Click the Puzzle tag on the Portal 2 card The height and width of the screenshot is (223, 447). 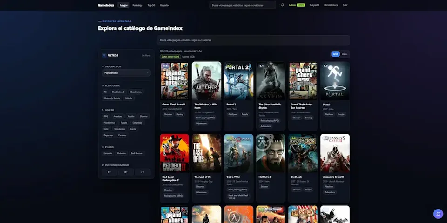245,114
